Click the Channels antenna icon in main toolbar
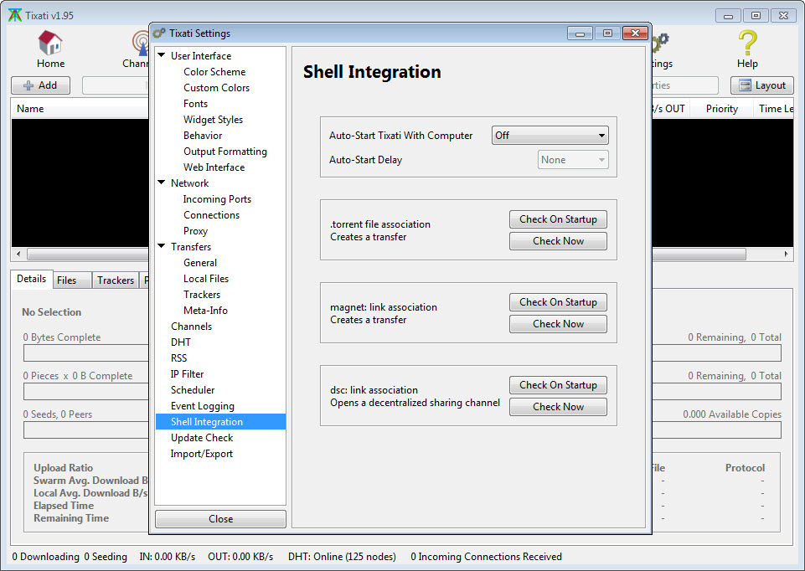The height and width of the screenshot is (571, 805). tap(140, 43)
